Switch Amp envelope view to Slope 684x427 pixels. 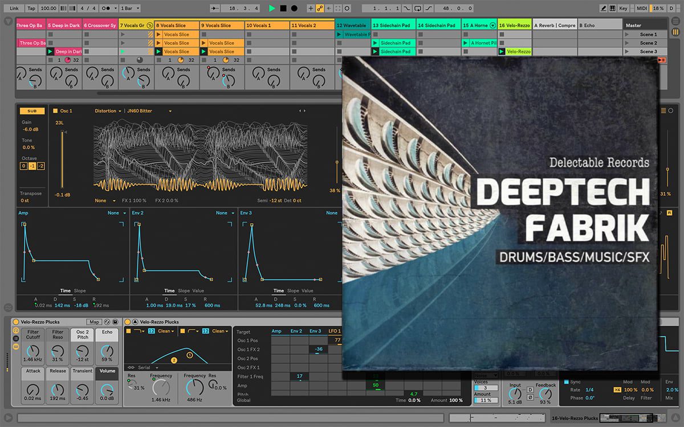(80, 290)
